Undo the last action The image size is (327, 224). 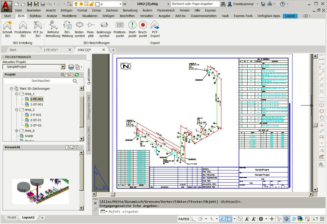(50, 4)
